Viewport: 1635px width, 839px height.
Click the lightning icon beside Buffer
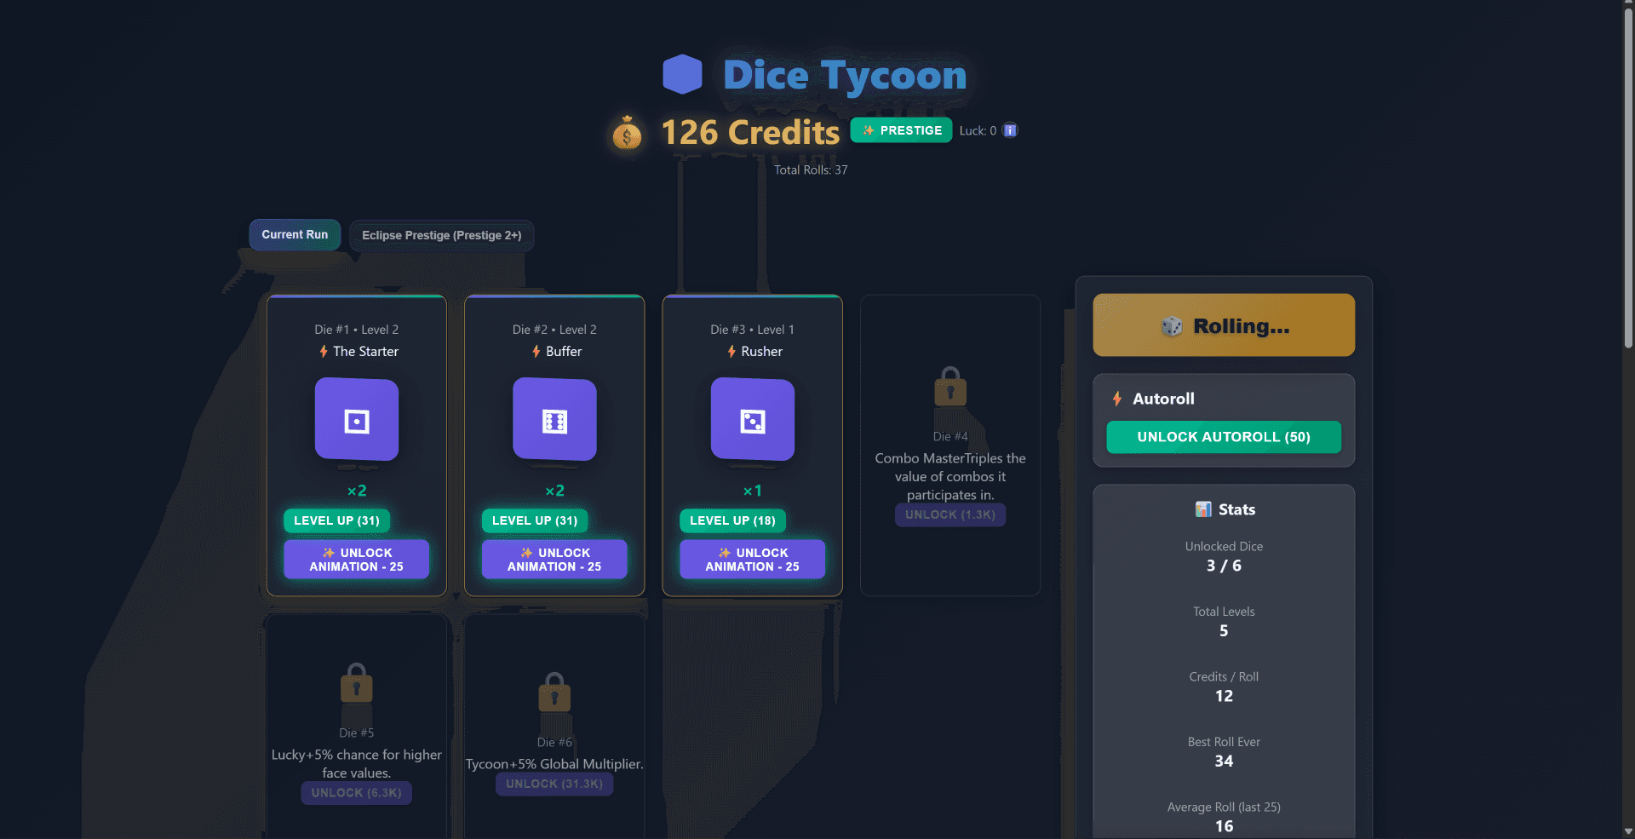tap(536, 351)
